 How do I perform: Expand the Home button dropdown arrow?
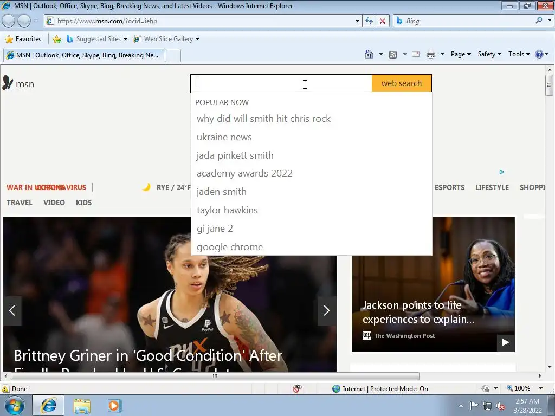click(380, 54)
